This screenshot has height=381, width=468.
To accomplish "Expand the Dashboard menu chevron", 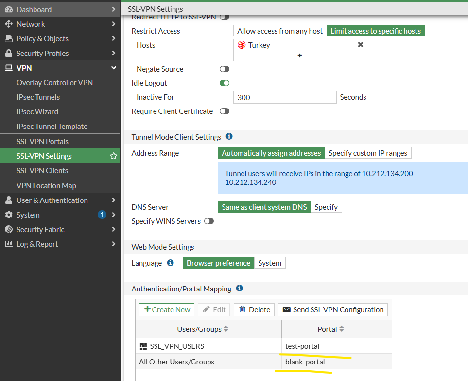I will click(113, 9).
